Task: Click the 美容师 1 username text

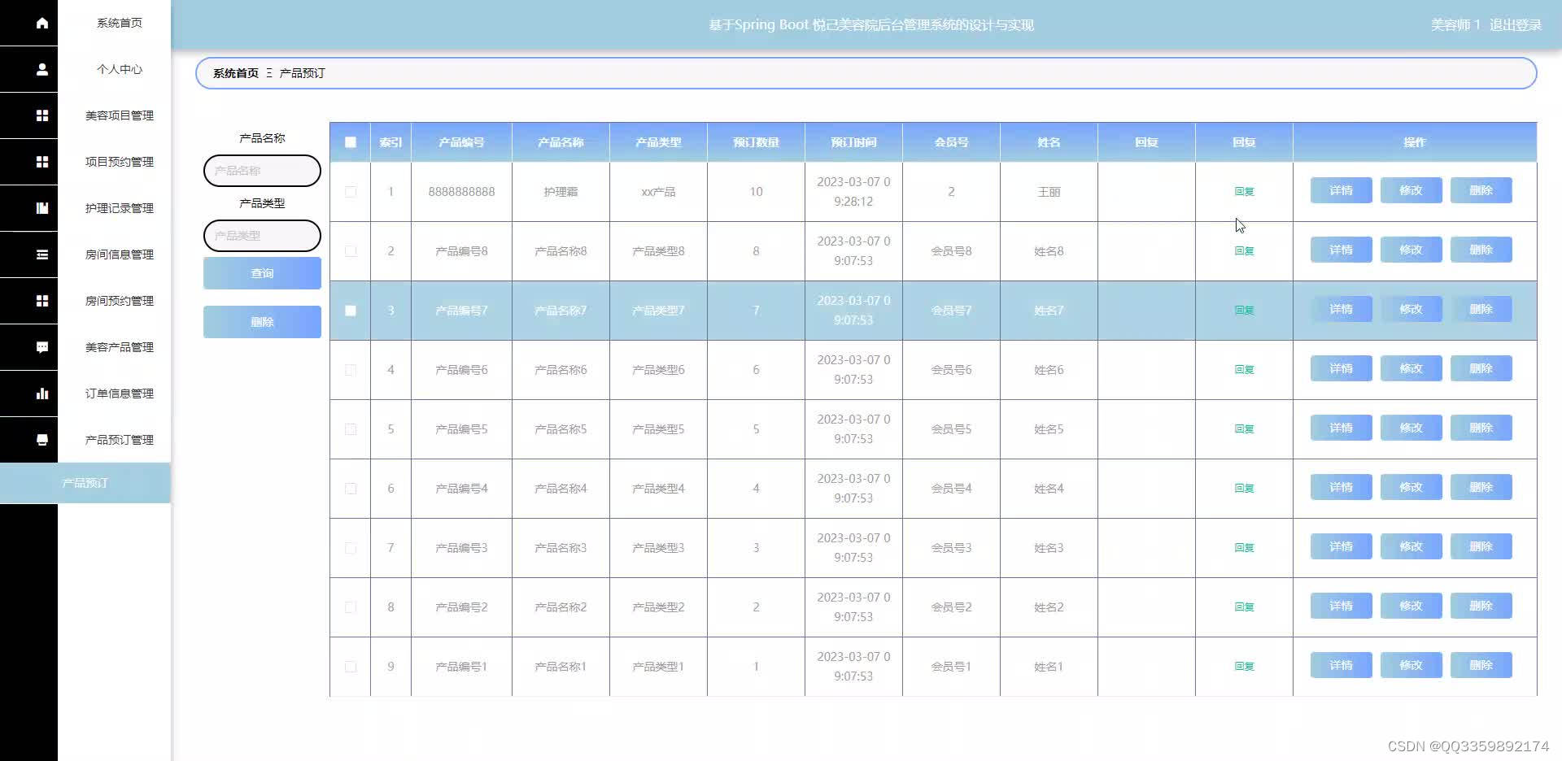Action: [x=1455, y=25]
